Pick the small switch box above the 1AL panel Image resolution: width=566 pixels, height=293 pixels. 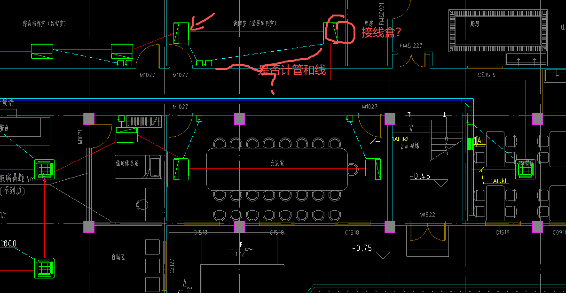coord(470,122)
